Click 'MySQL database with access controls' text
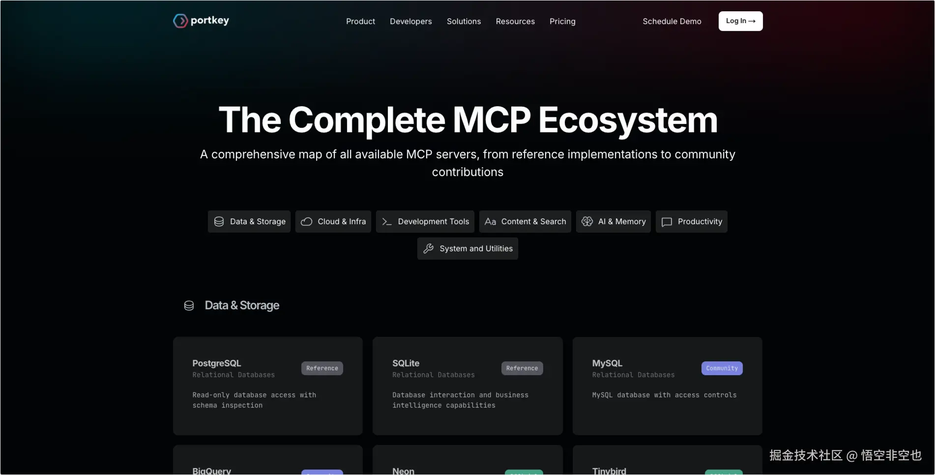 point(664,395)
